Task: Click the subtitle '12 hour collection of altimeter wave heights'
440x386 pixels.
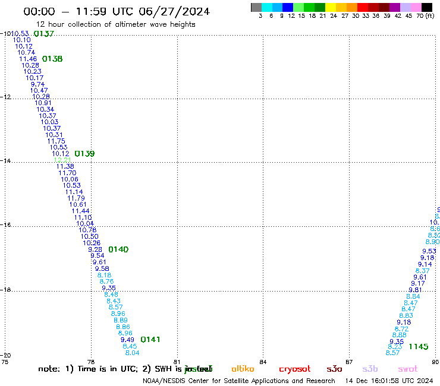Action: click(116, 24)
